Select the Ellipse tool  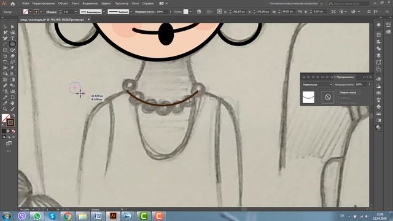12,44
